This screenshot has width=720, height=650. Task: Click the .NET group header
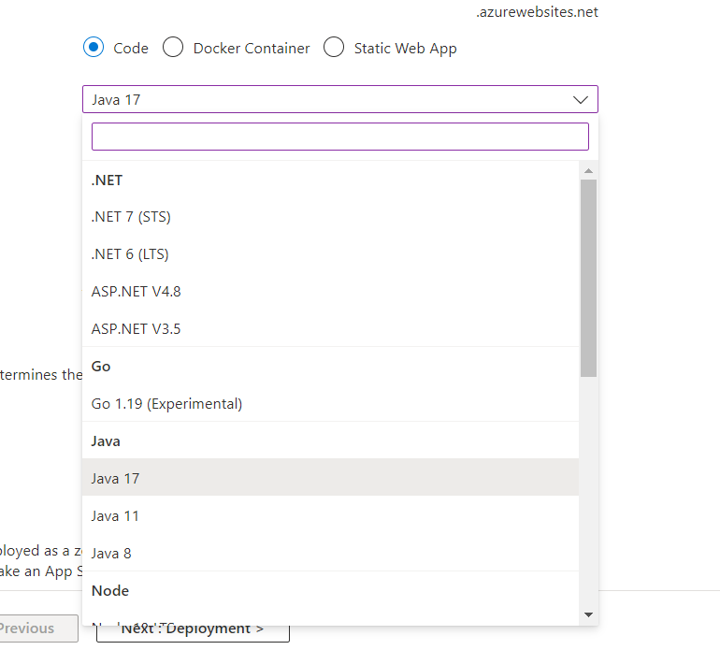tap(107, 181)
